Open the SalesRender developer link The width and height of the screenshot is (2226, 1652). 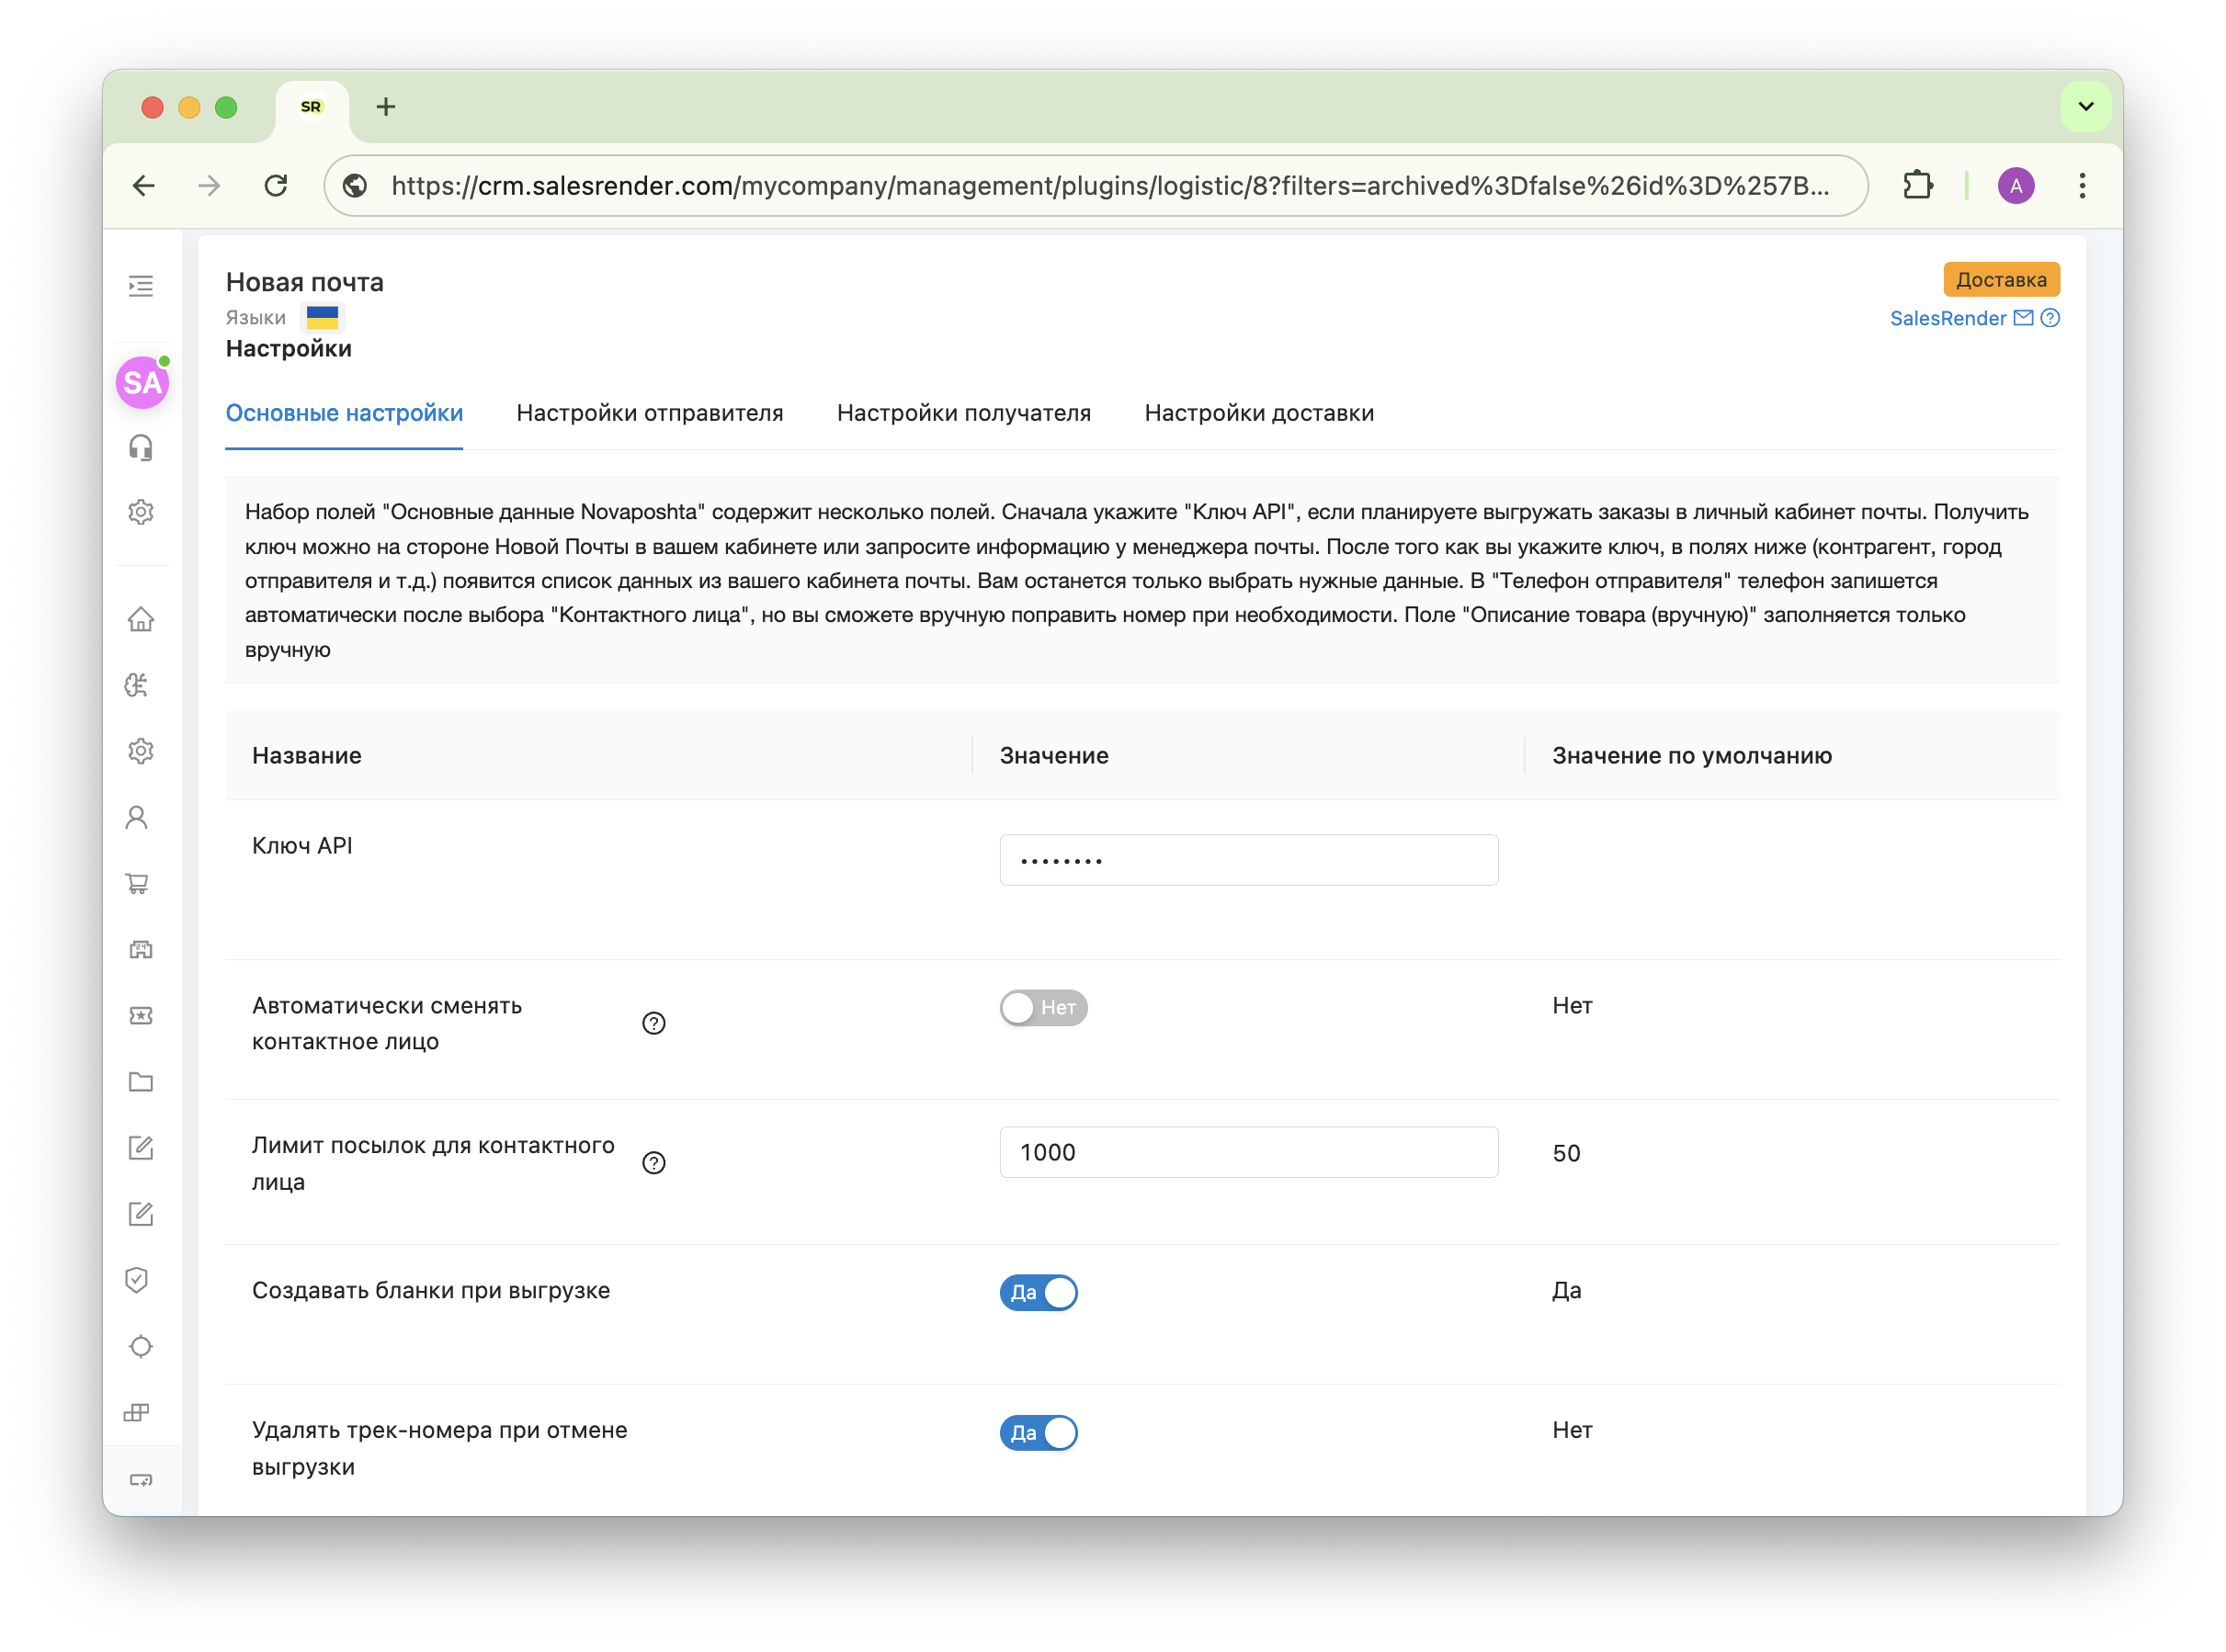[1947, 318]
